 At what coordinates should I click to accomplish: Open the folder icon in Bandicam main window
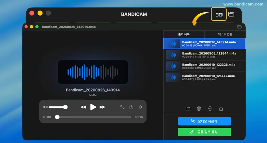click(x=231, y=14)
